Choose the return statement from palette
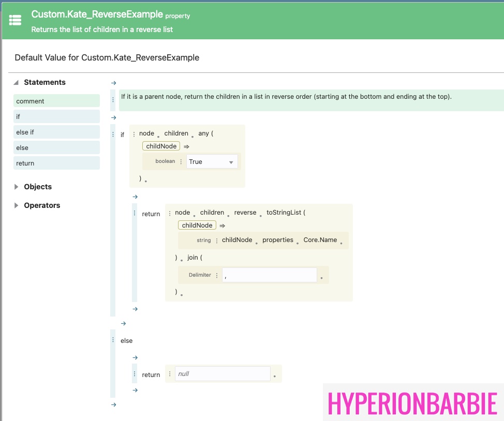Viewport: 504px width, 421px height. pyautogui.click(x=56, y=163)
